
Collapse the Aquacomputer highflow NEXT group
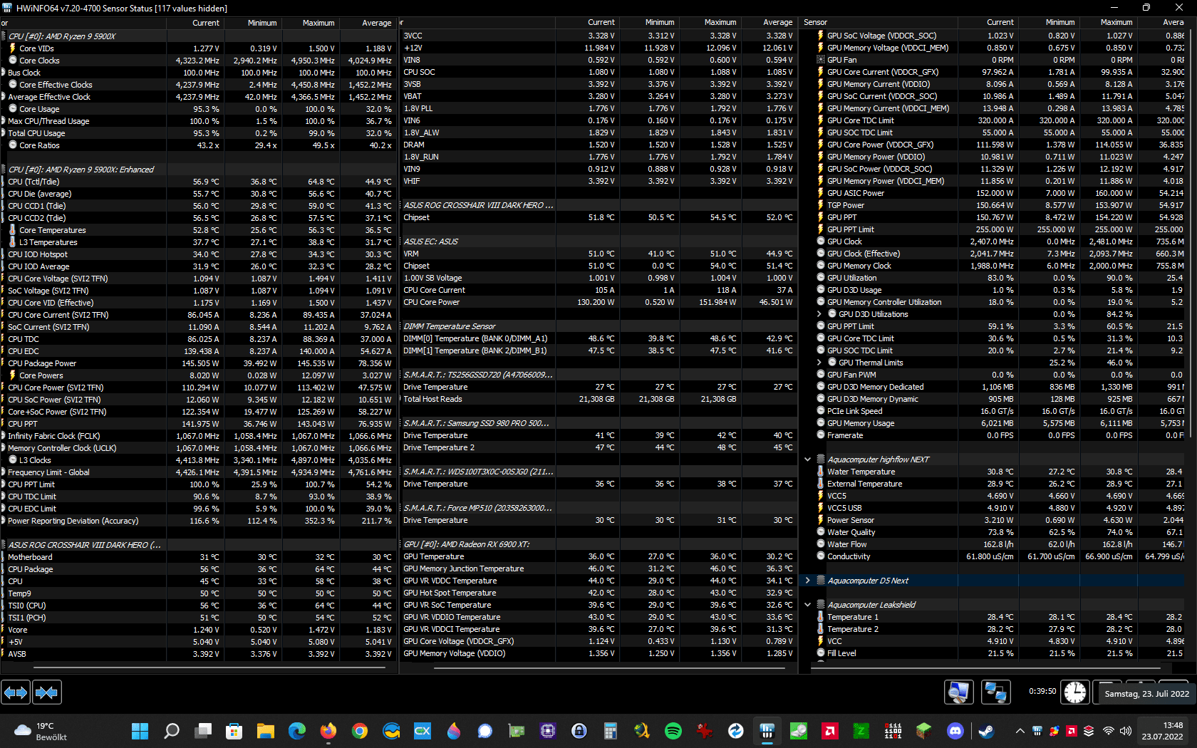[x=807, y=459]
